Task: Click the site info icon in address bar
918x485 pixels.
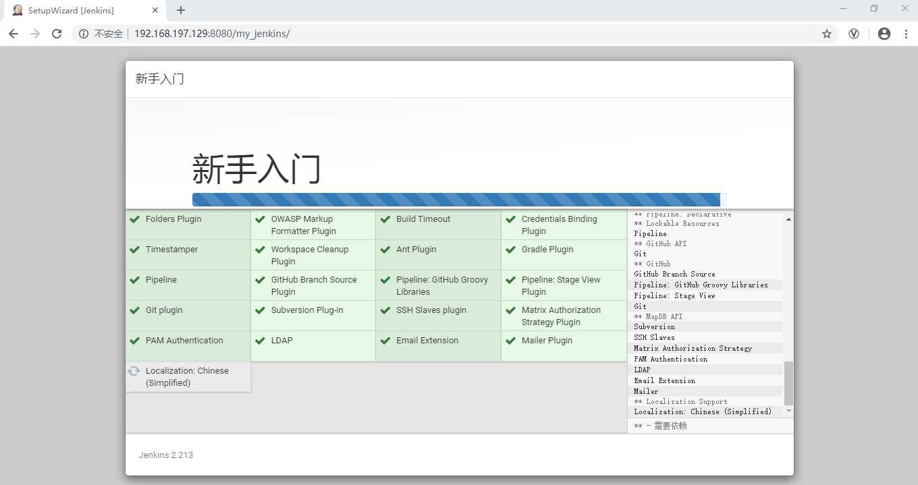Action: [84, 34]
